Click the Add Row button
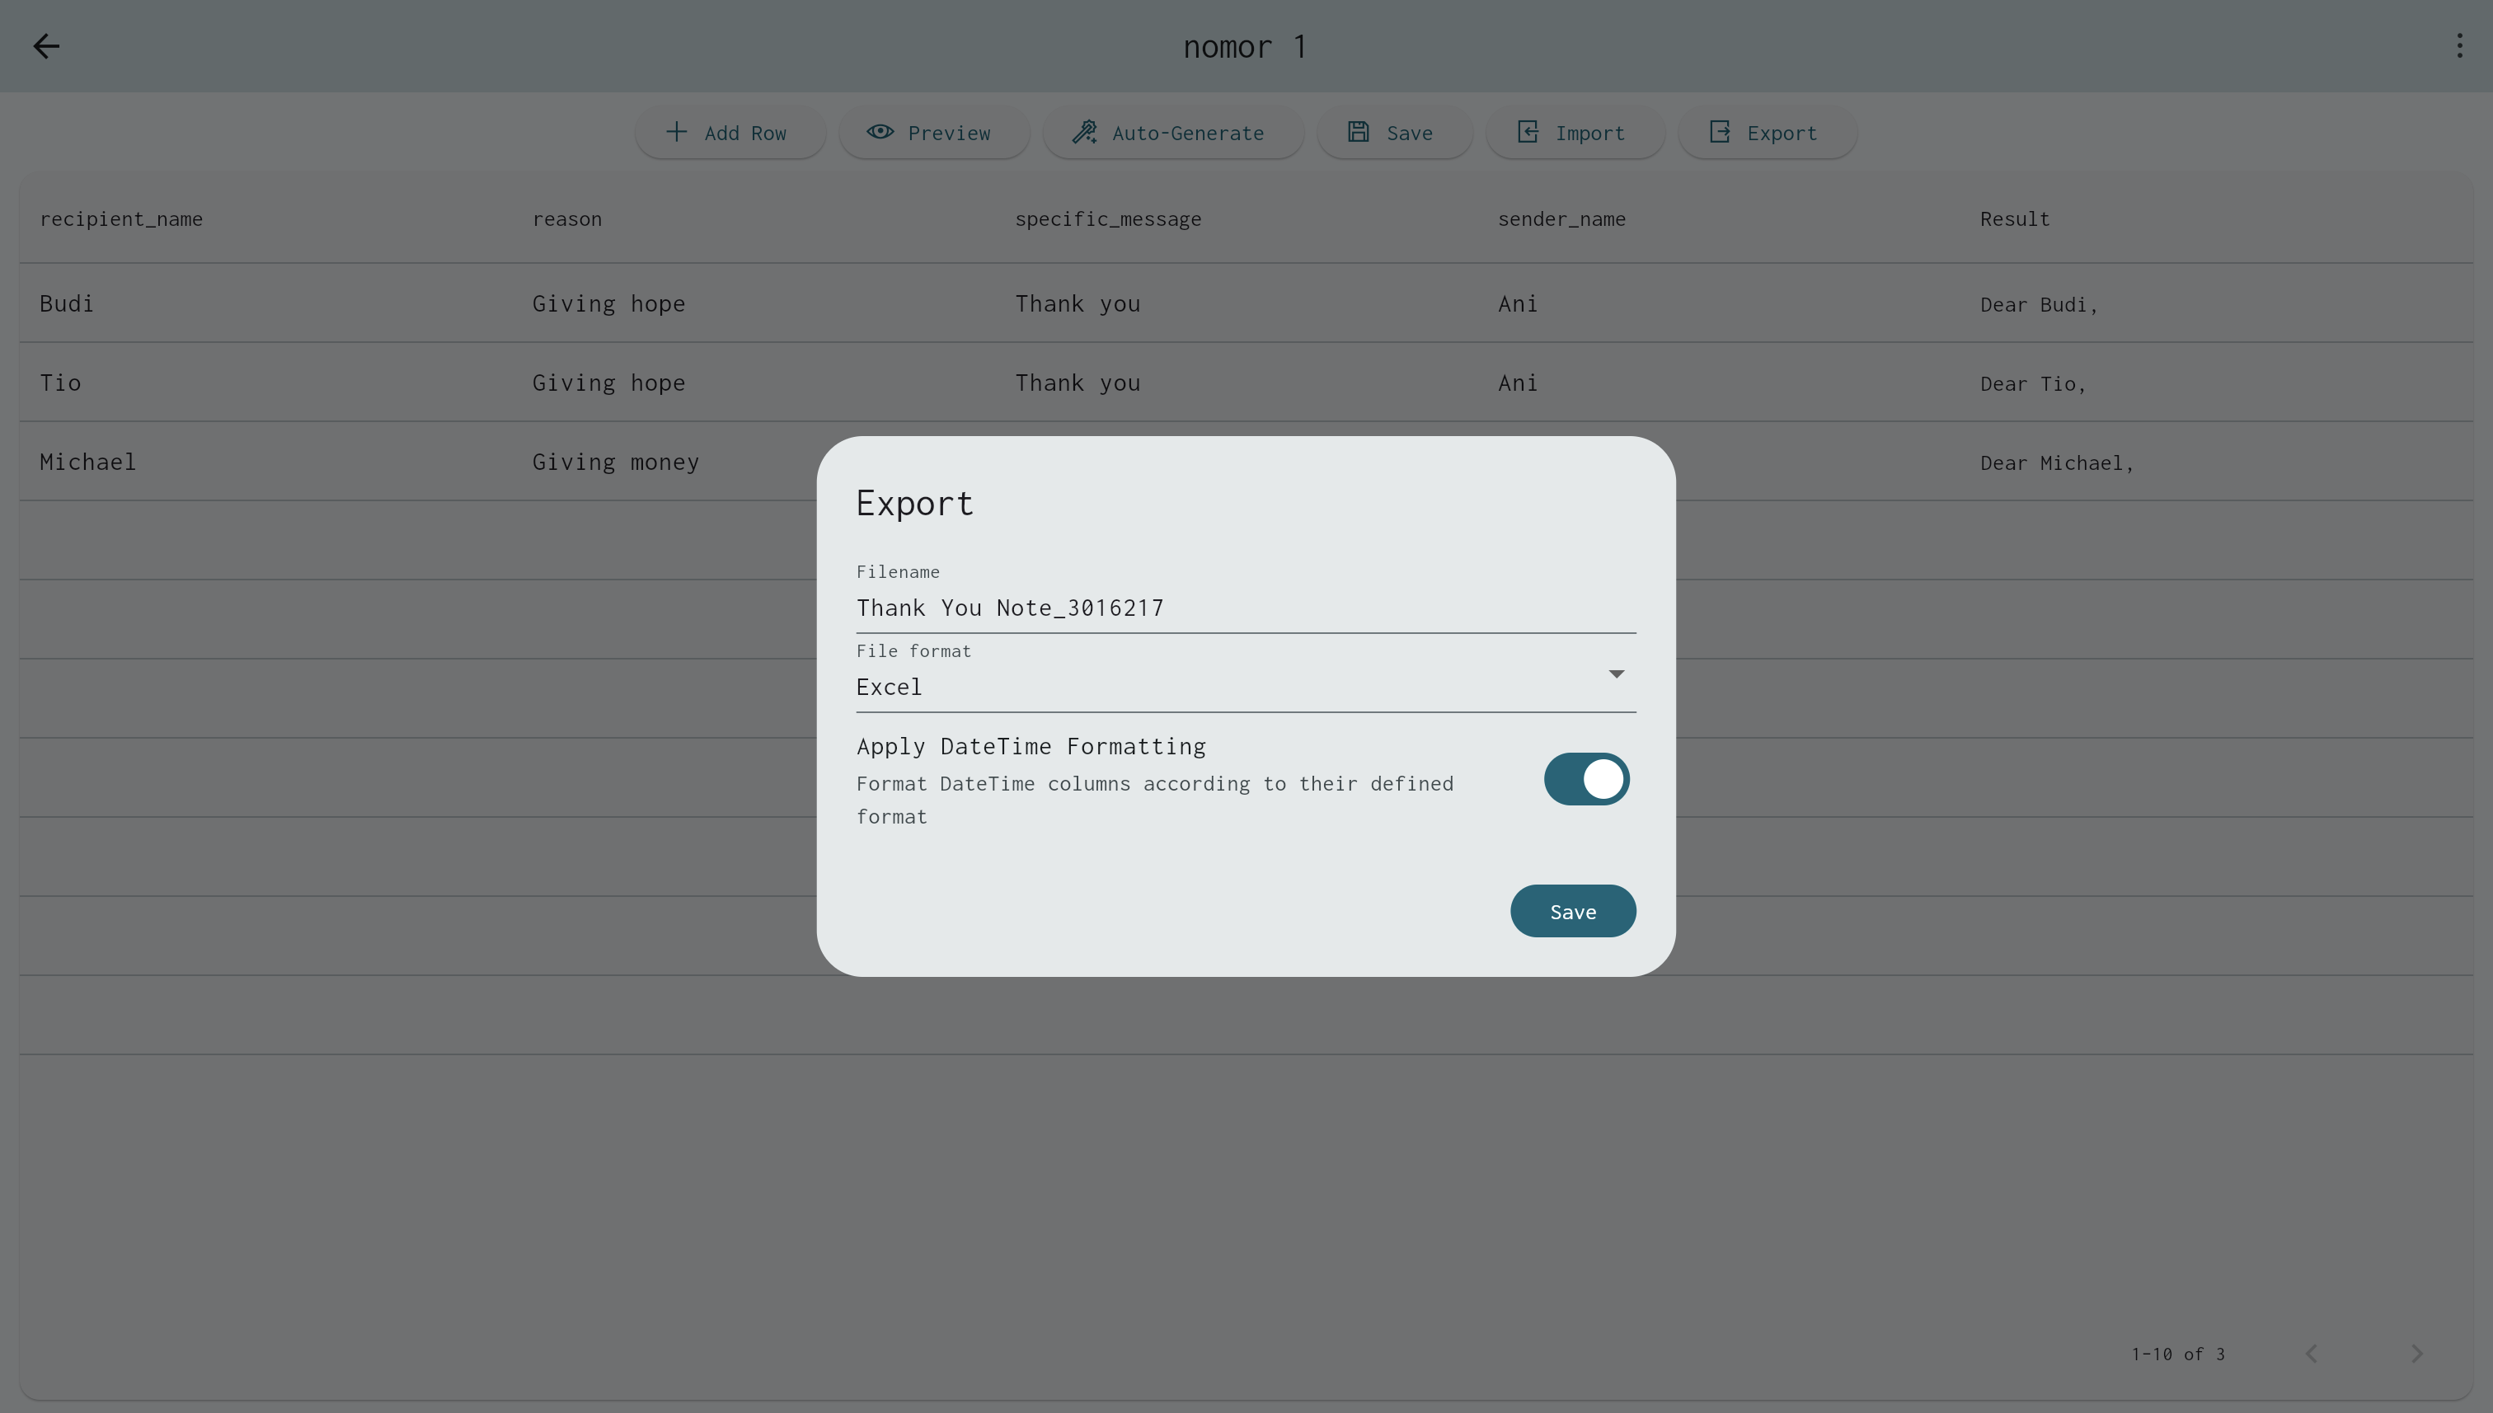The height and width of the screenshot is (1413, 2493). click(x=730, y=133)
